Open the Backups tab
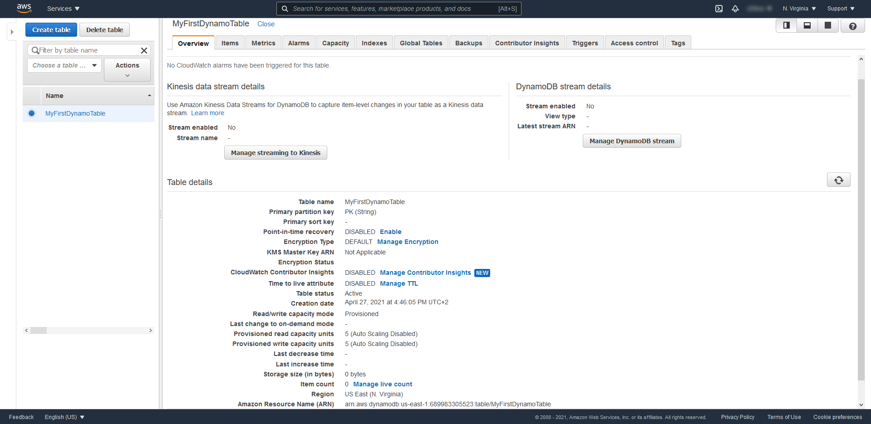 469,43
